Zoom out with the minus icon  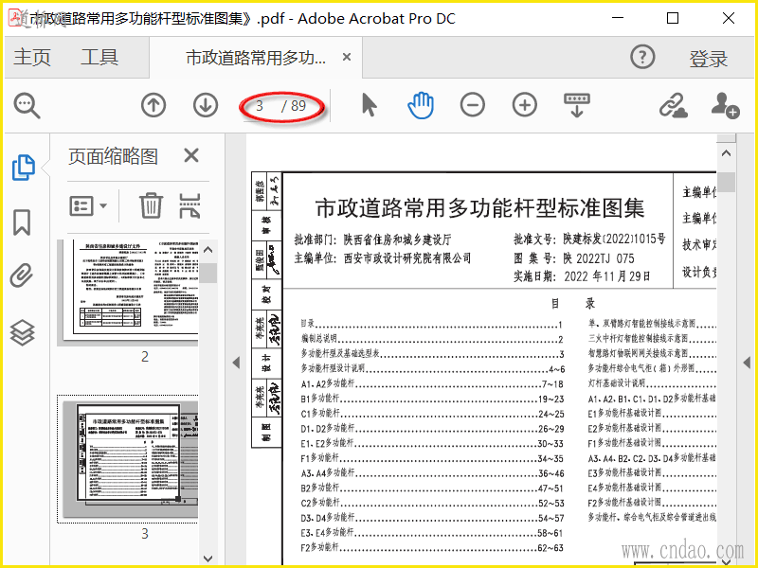pos(472,105)
